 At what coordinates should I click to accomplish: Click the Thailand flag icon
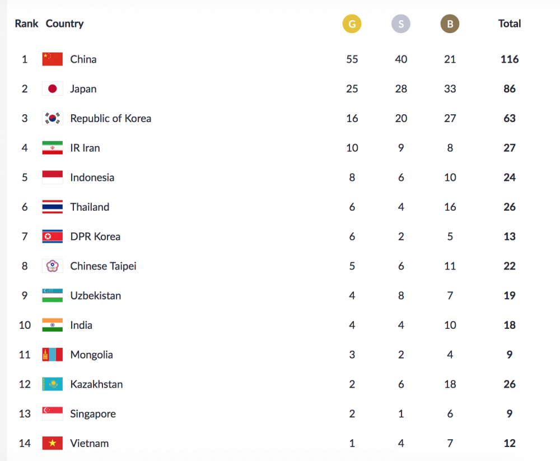[52, 207]
